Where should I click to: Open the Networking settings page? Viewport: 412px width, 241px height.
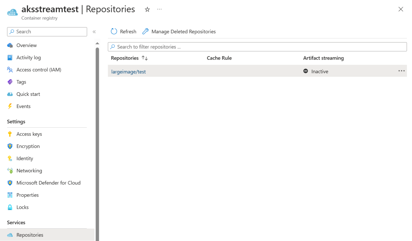click(x=29, y=171)
